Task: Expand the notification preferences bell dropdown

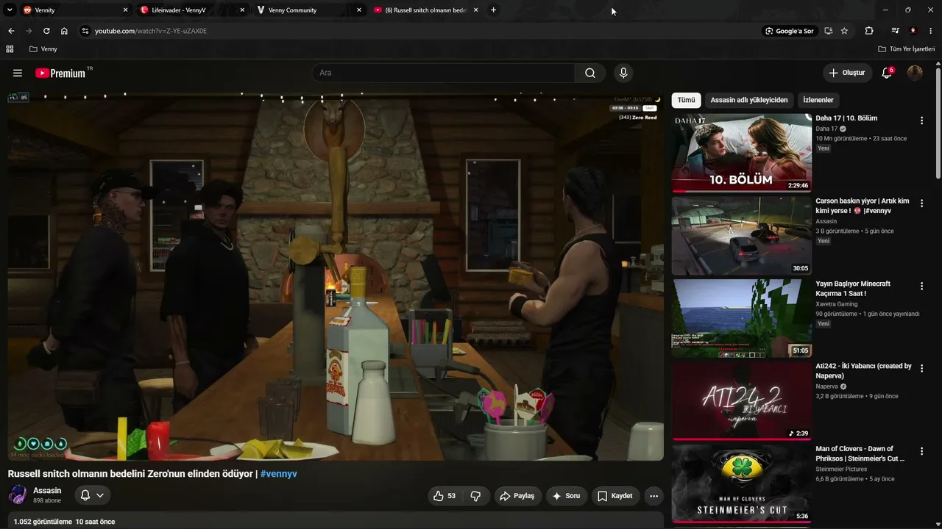Action: pos(93,495)
